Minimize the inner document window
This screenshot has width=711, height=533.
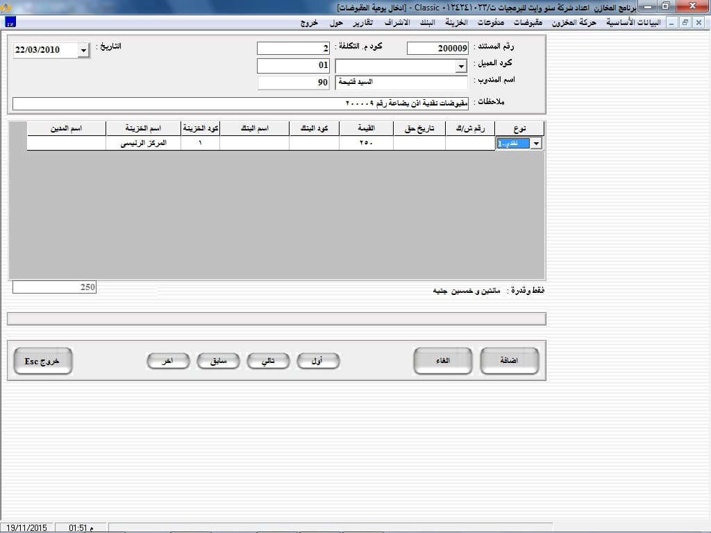671,22
